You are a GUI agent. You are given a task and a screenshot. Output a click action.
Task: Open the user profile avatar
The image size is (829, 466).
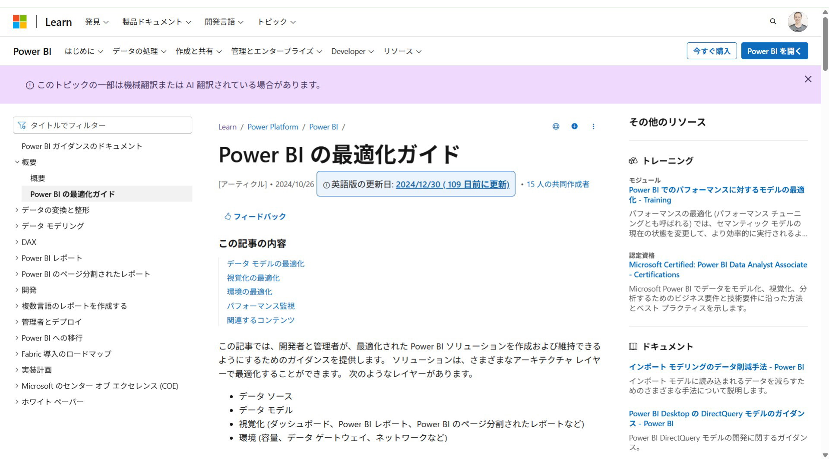[798, 22]
